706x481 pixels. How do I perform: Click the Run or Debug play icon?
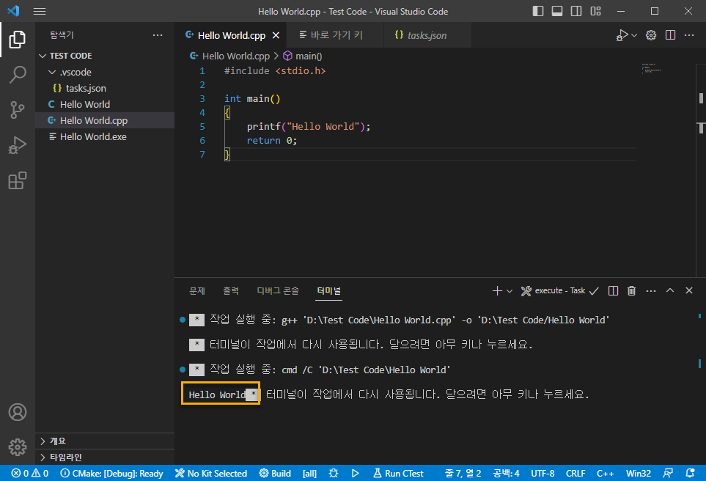(622, 35)
